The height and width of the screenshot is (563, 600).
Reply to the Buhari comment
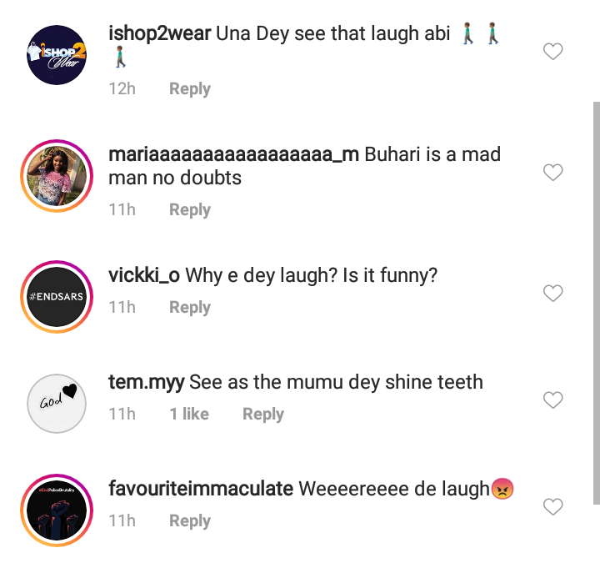[x=190, y=209]
